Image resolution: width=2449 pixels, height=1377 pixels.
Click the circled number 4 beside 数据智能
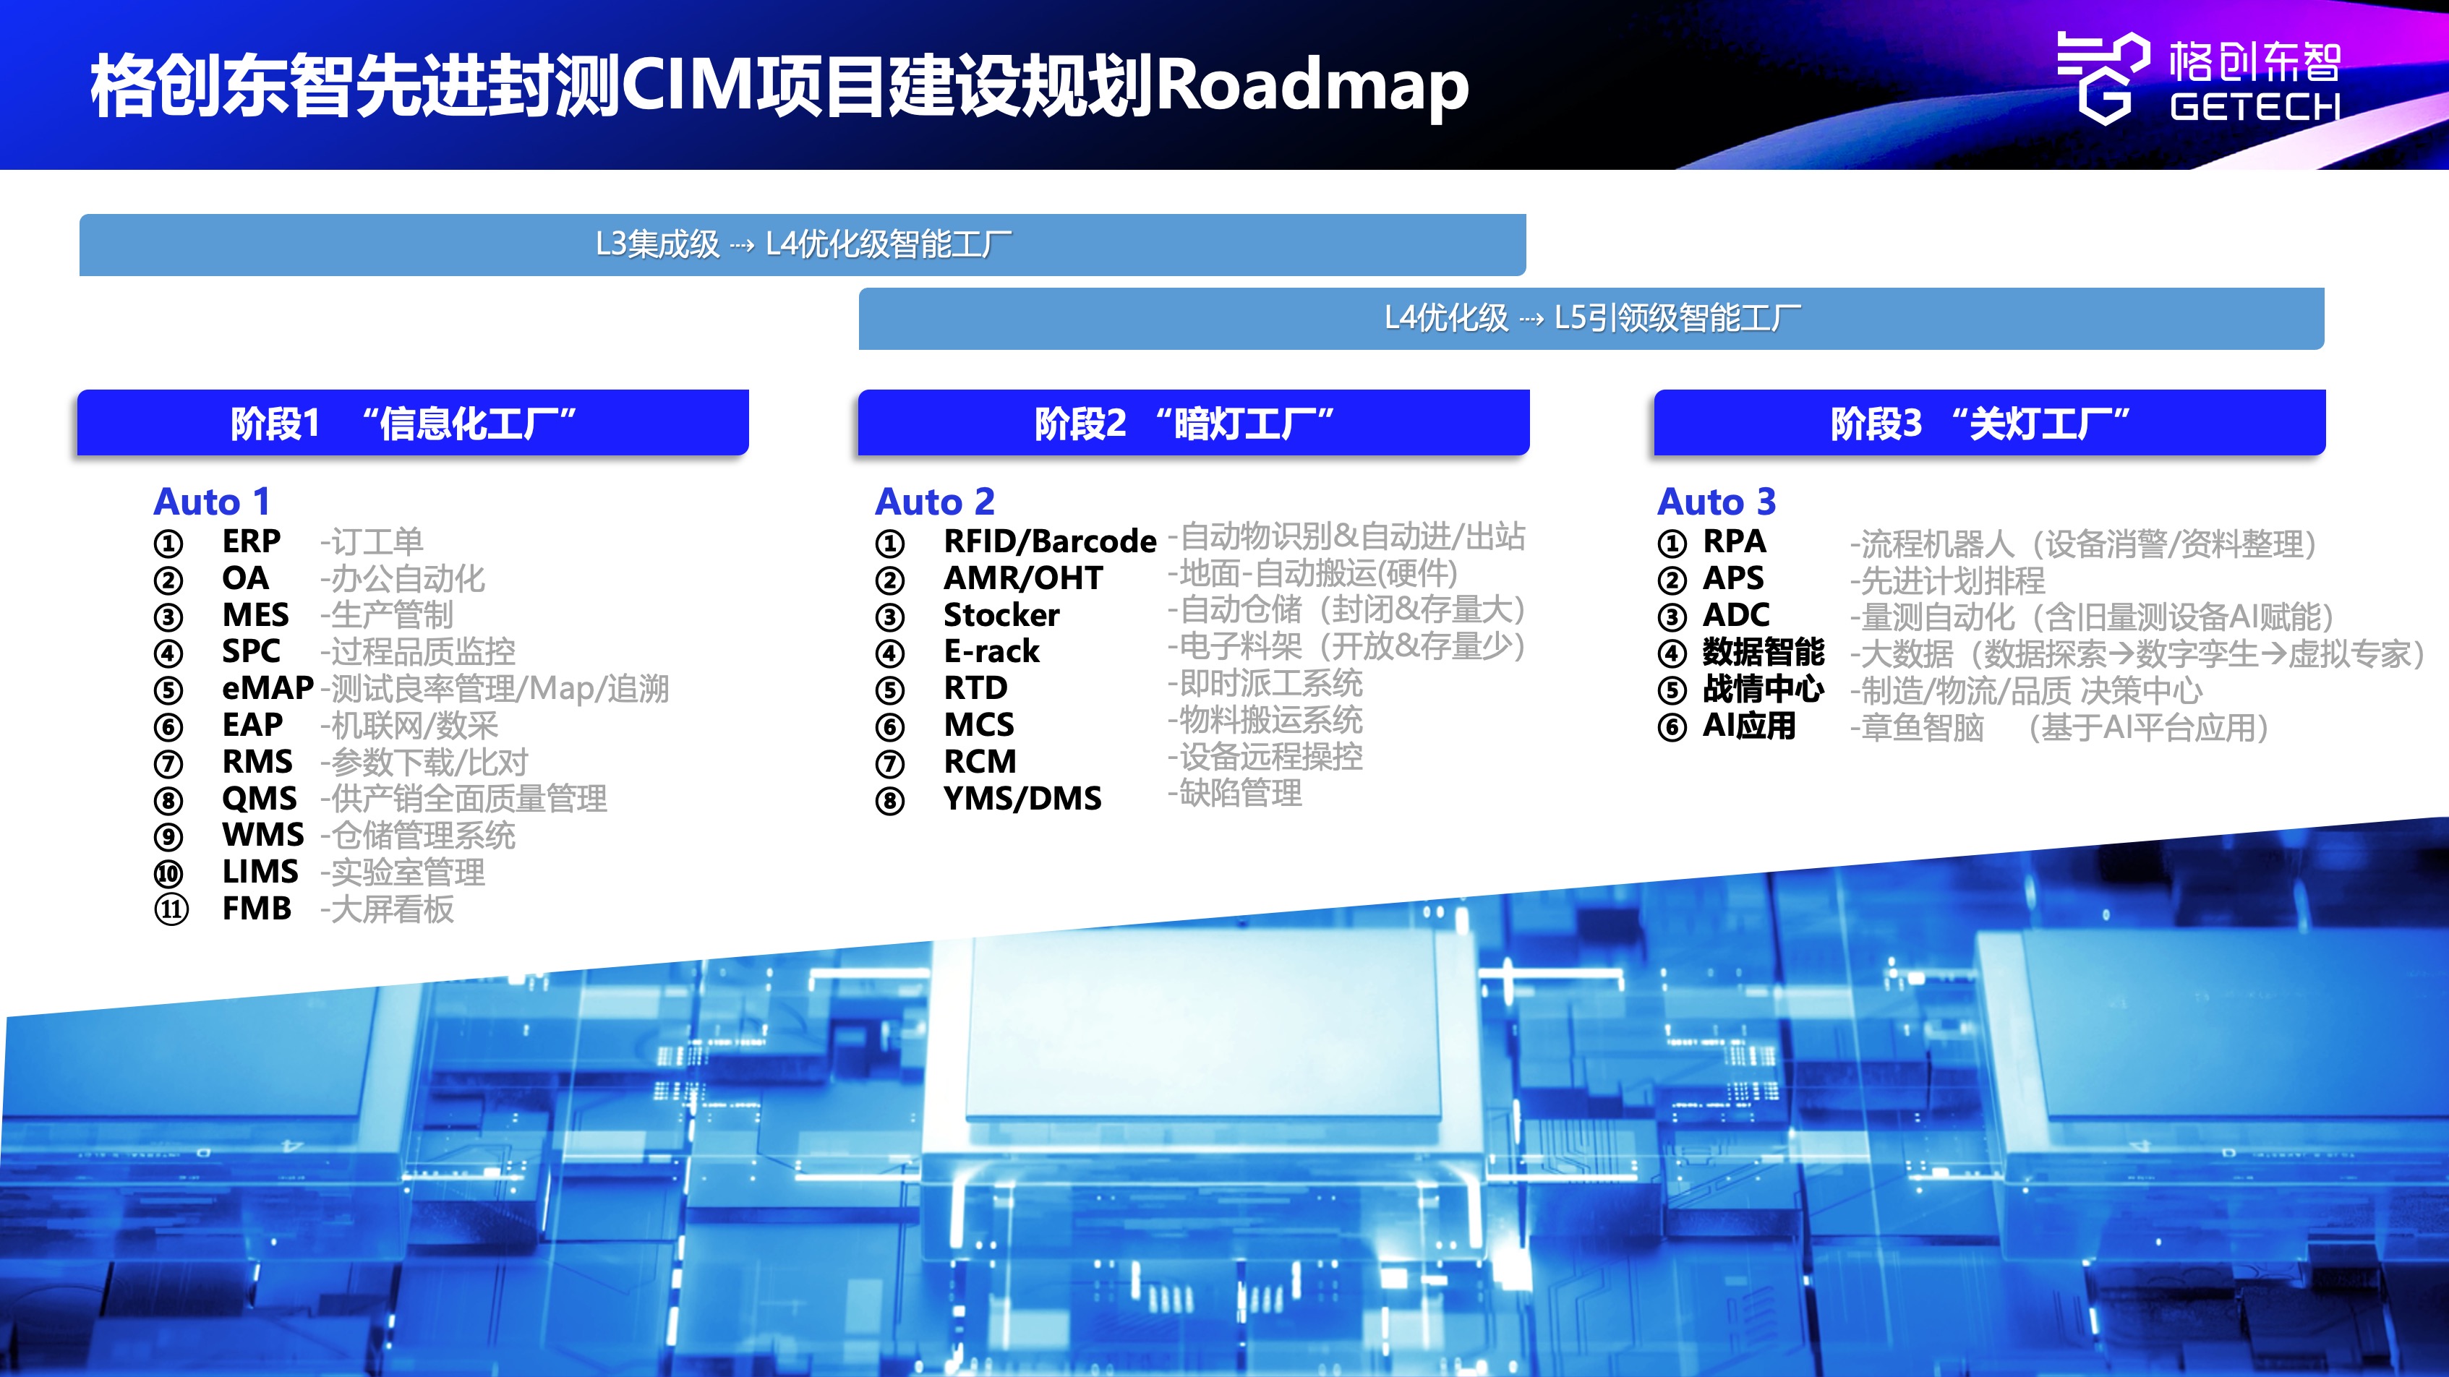pyautogui.click(x=1671, y=654)
